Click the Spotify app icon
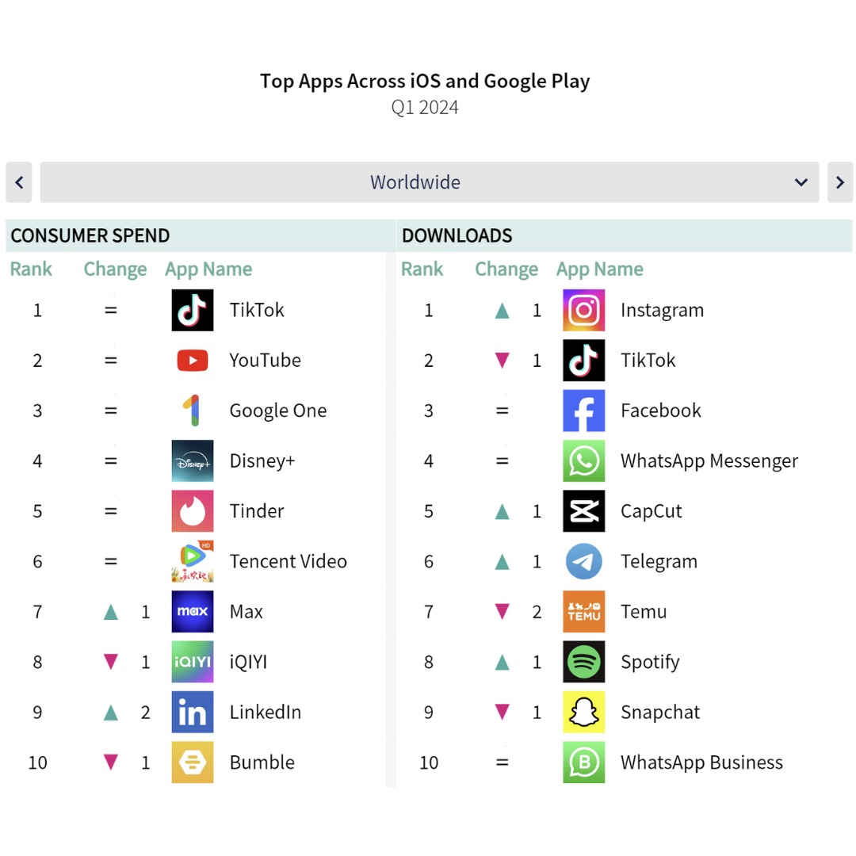The image size is (856, 856). tap(583, 662)
